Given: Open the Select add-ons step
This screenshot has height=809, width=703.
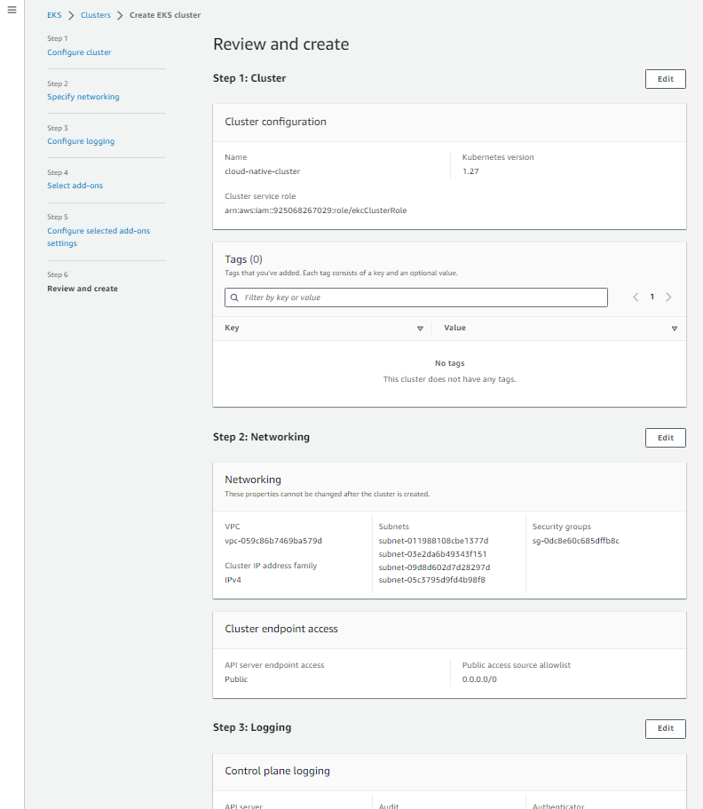Looking at the screenshot, I should tap(76, 185).
